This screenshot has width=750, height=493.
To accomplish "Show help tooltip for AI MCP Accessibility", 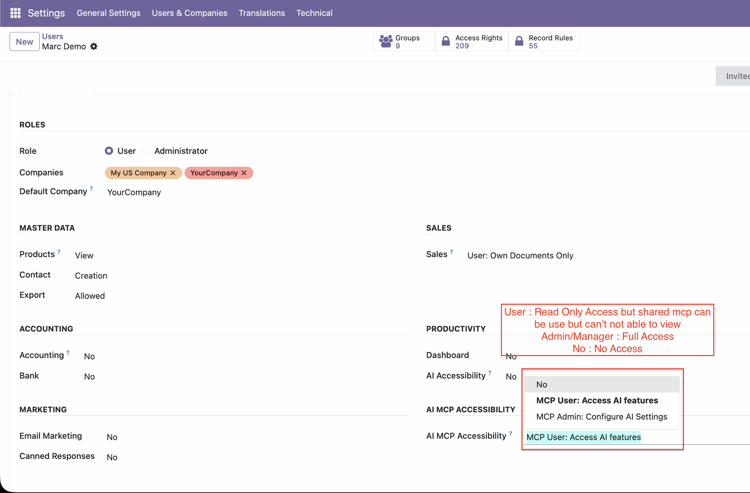I will click(x=511, y=433).
